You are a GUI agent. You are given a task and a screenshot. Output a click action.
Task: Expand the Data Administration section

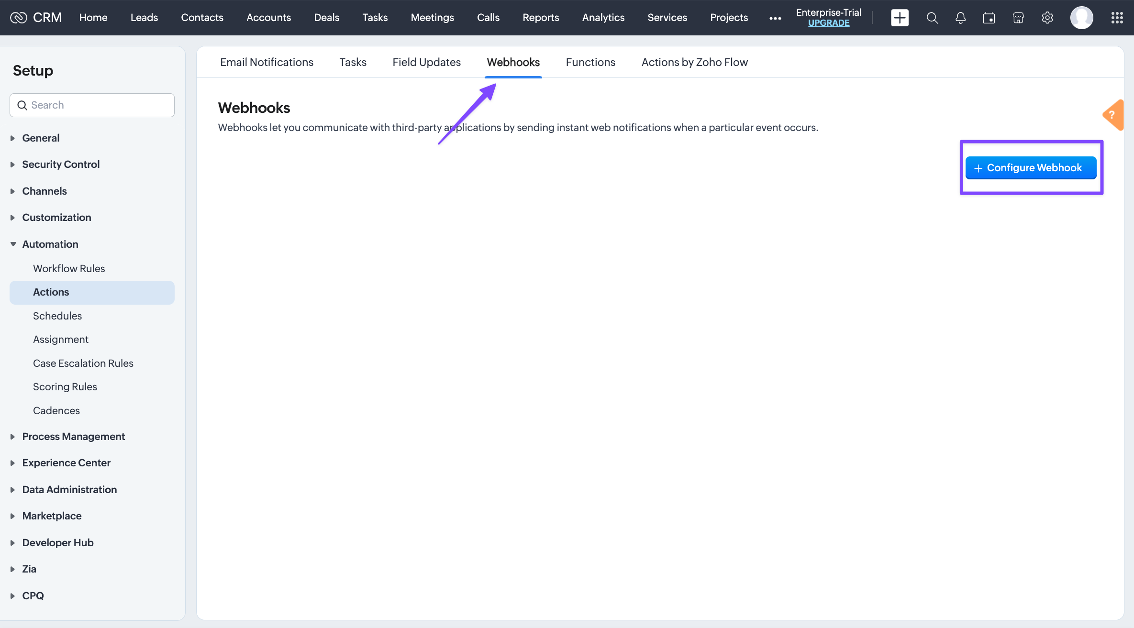click(69, 490)
